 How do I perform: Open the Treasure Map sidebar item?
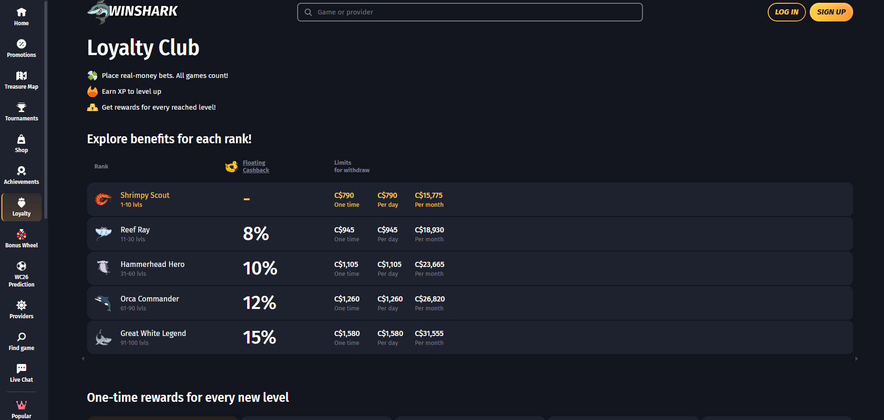pos(21,80)
